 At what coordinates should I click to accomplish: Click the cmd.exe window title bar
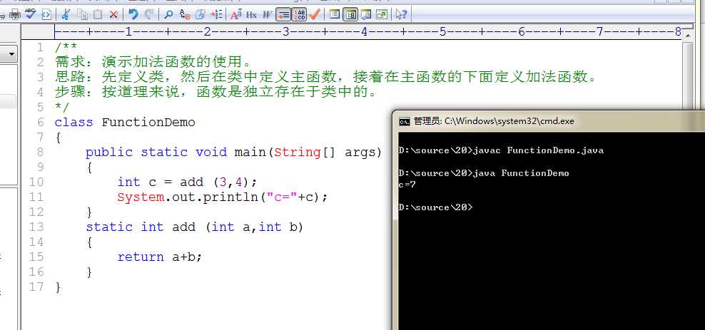click(549, 121)
